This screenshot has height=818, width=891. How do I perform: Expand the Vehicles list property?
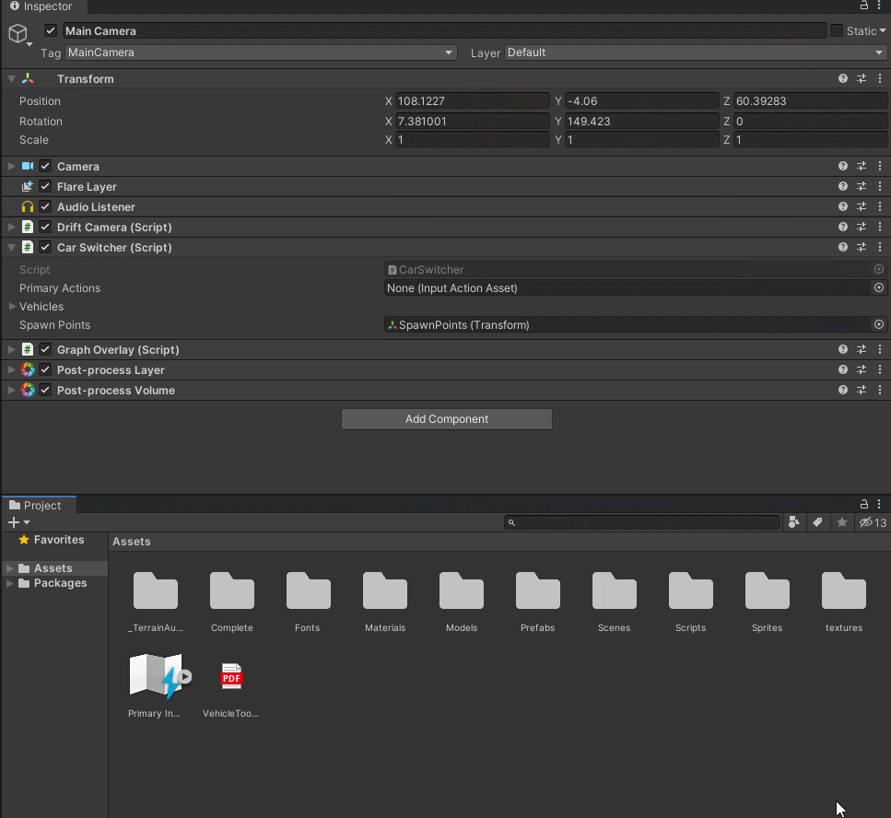point(12,307)
